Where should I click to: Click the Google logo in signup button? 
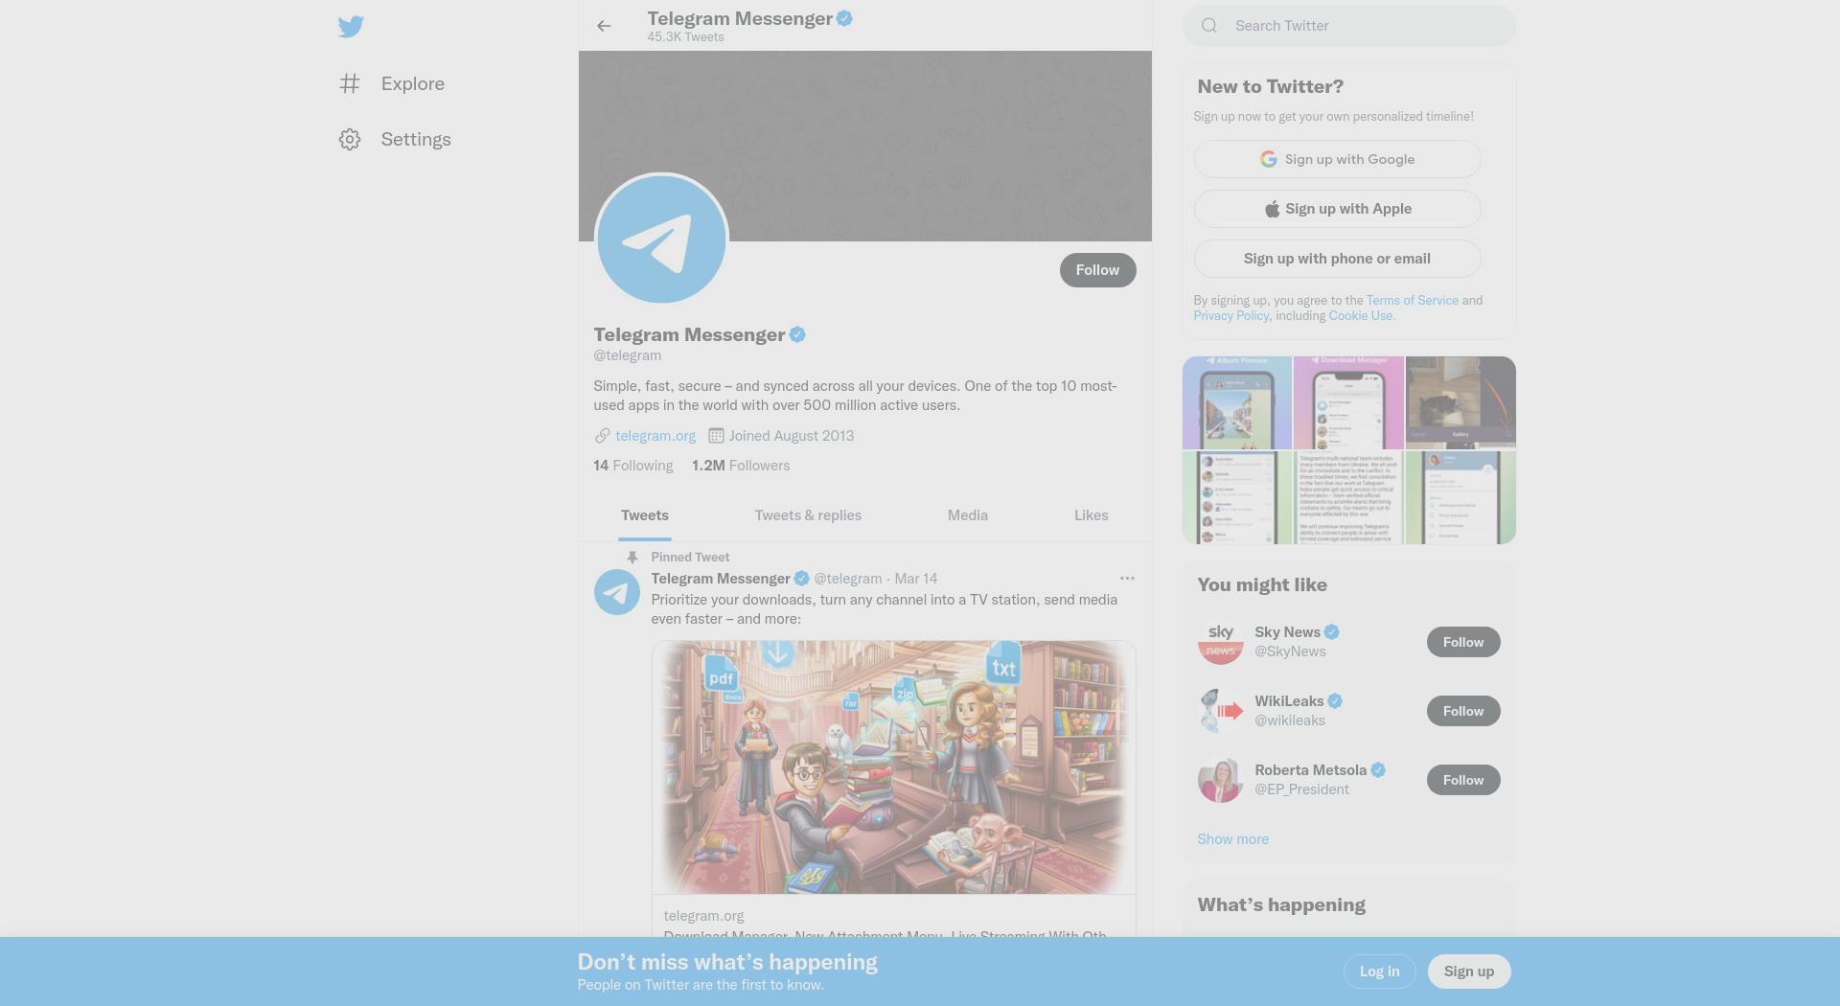point(1268,159)
